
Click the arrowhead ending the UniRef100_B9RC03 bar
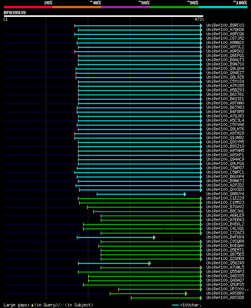point(201,26)
